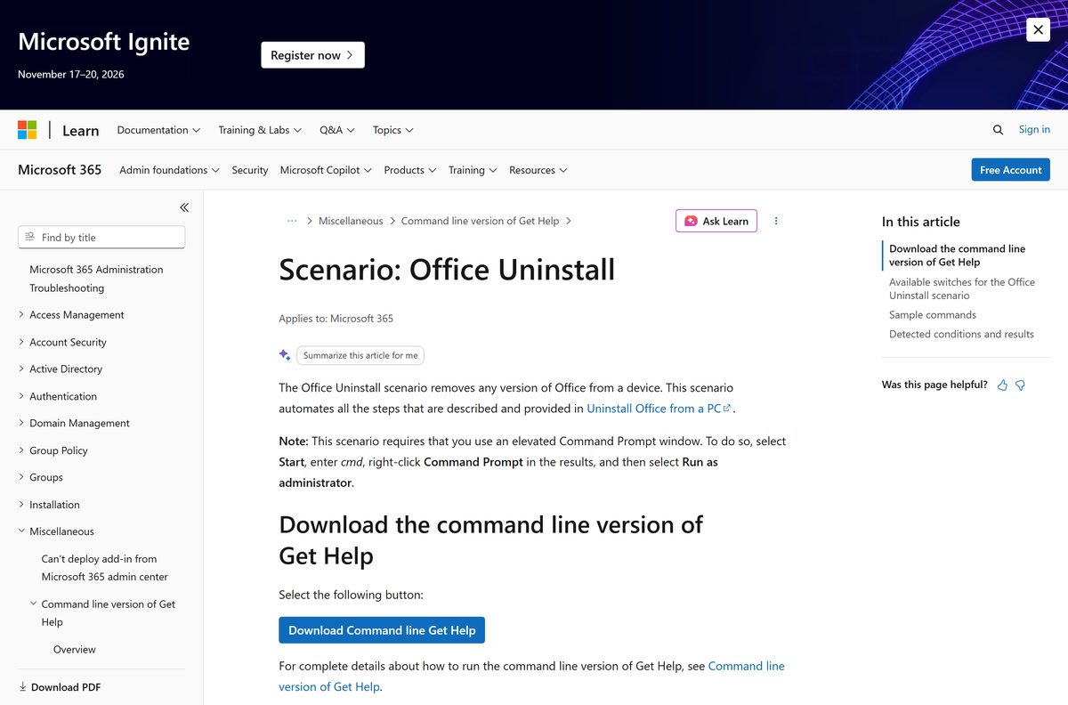This screenshot has height=705, width=1068.
Task: Open the Microsoft 365 product link
Action: (60, 170)
